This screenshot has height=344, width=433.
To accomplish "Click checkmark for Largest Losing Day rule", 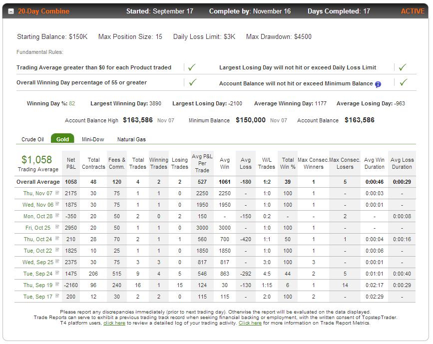I will tap(403, 67).
